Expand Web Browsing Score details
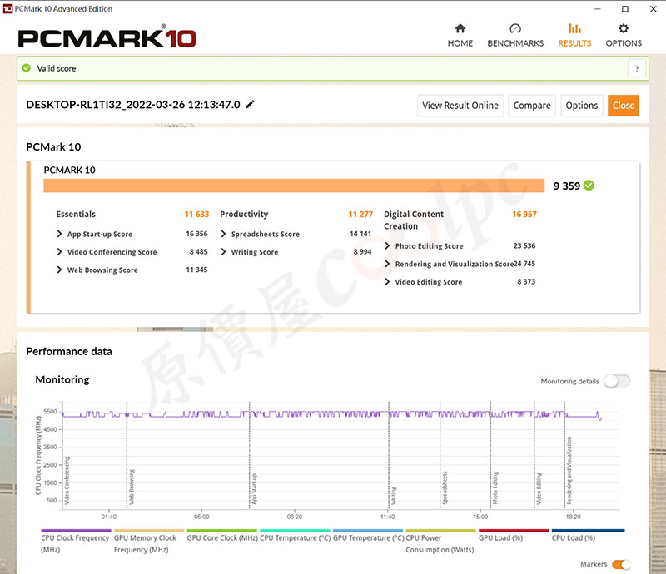 point(59,270)
